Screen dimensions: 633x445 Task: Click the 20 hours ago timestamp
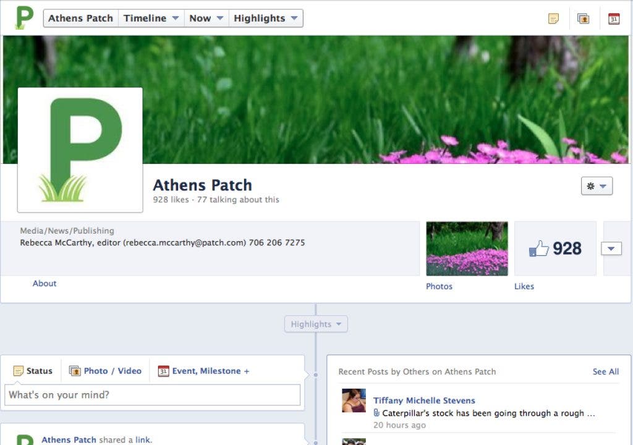click(399, 425)
